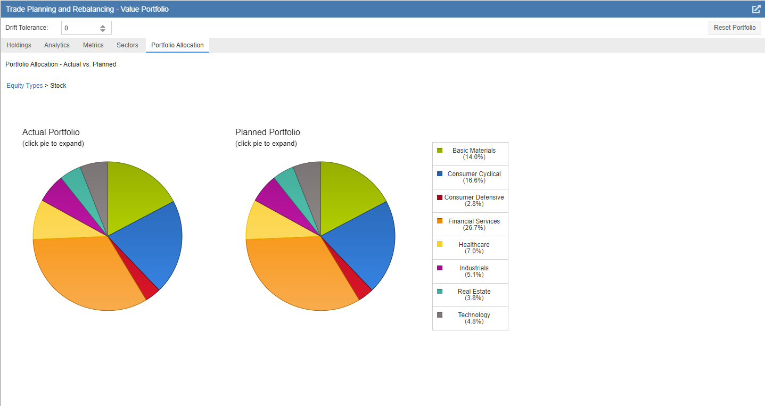Click the Consumer Cyclical blue legend swatch
This screenshot has height=406, width=765.
coord(440,174)
